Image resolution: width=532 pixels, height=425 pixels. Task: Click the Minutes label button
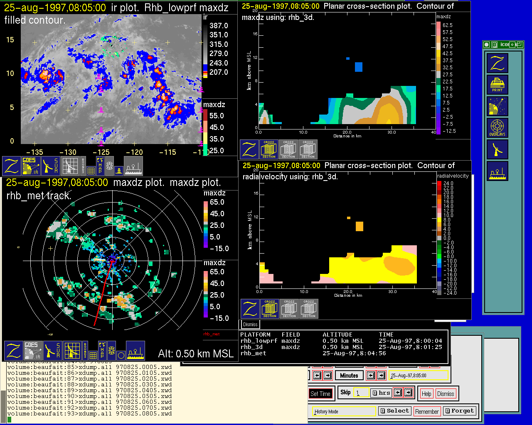349,376
